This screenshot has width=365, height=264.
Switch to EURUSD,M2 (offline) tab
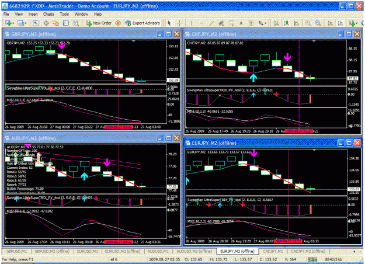pyautogui.click(x=123, y=251)
